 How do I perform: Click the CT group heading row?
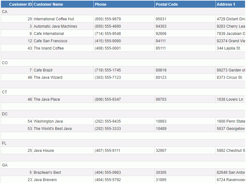click(5, 92)
